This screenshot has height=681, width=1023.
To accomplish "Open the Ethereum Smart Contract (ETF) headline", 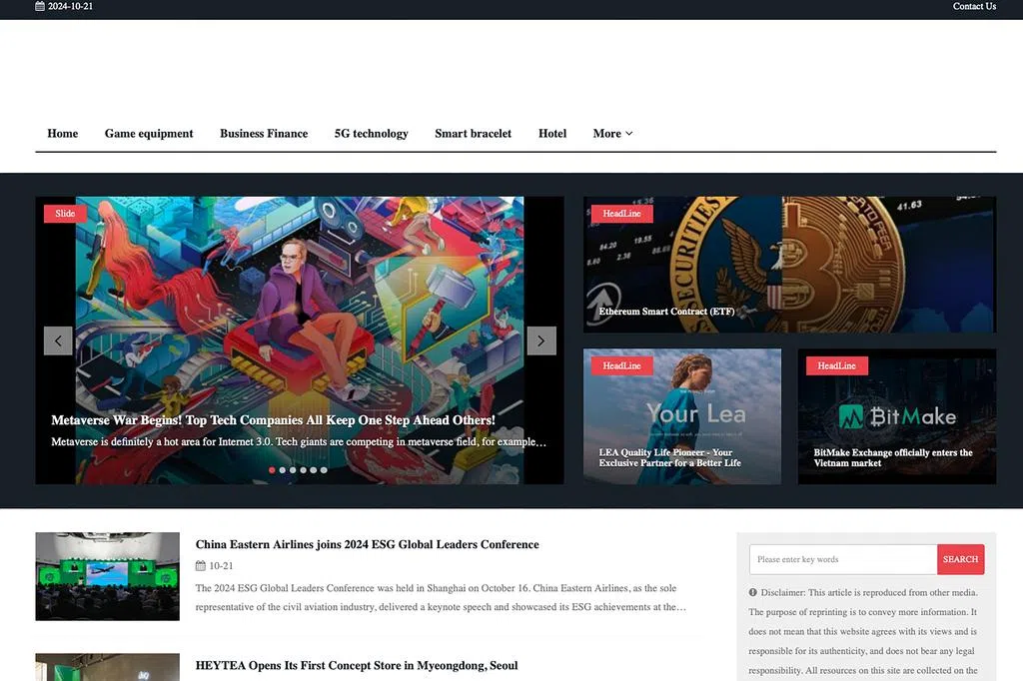I will (666, 312).
